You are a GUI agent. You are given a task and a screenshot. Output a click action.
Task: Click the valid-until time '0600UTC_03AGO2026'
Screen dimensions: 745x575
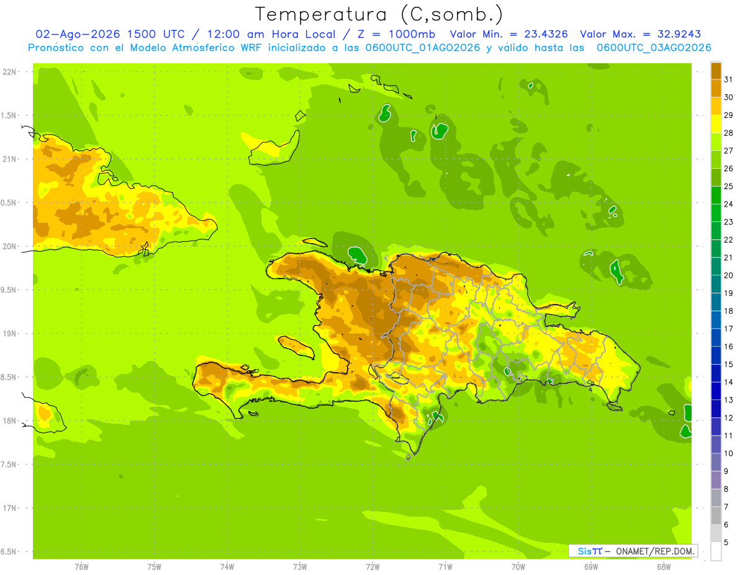[x=654, y=48]
